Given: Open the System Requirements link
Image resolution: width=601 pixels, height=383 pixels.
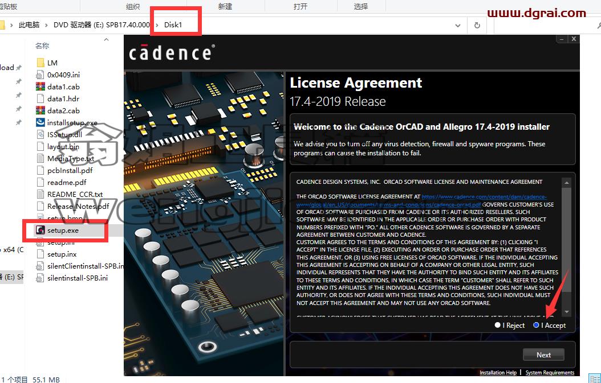Looking at the screenshot, I should coord(550,372).
